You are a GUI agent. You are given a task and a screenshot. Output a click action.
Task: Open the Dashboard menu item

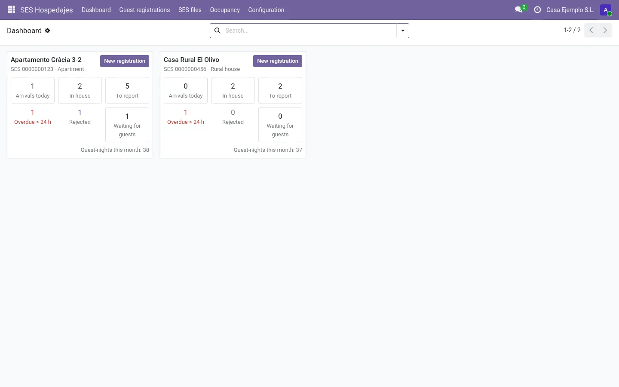pos(96,10)
